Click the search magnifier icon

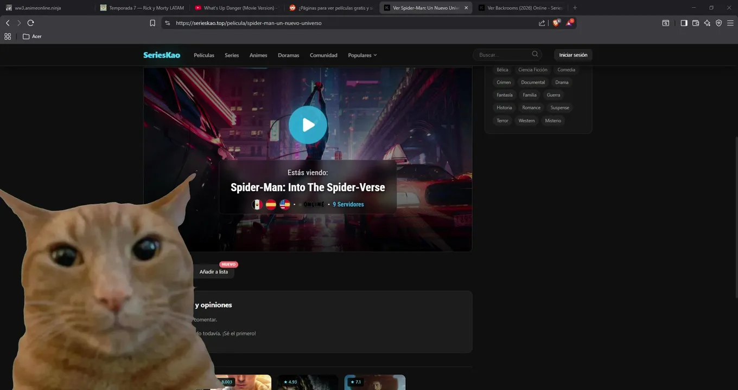tap(535, 54)
